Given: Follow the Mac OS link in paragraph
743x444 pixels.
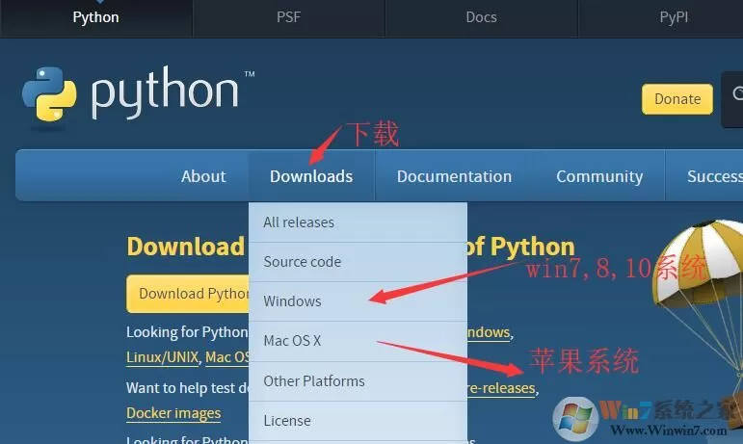Looking at the screenshot, I should (227, 357).
